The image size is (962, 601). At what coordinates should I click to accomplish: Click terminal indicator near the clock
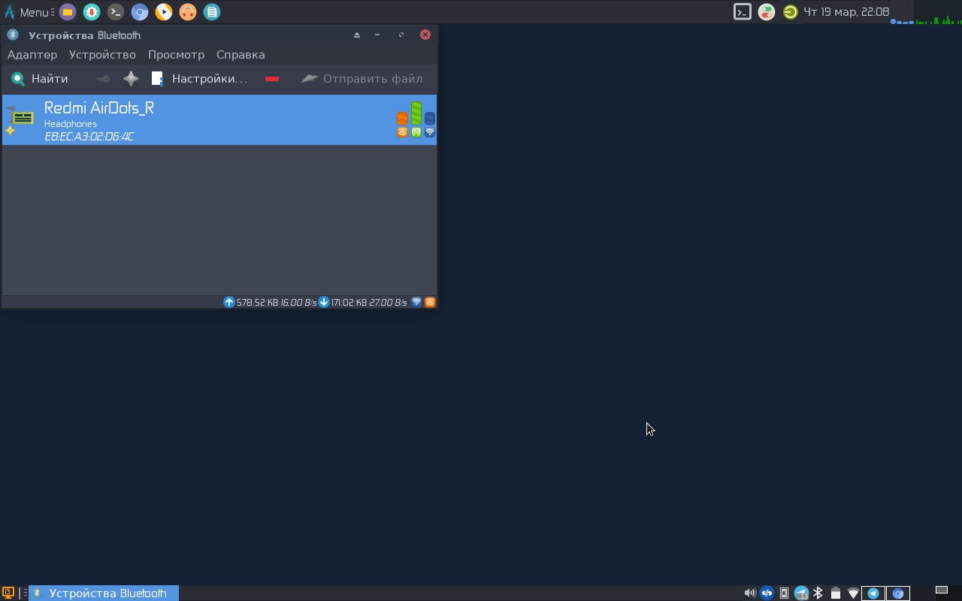pos(743,12)
